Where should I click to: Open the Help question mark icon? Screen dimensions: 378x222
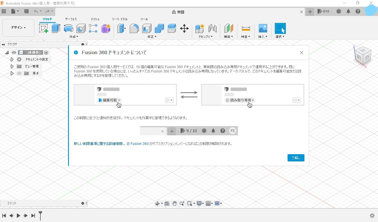[358, 11]
